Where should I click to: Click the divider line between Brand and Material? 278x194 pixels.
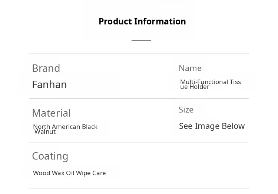[139, 98]
